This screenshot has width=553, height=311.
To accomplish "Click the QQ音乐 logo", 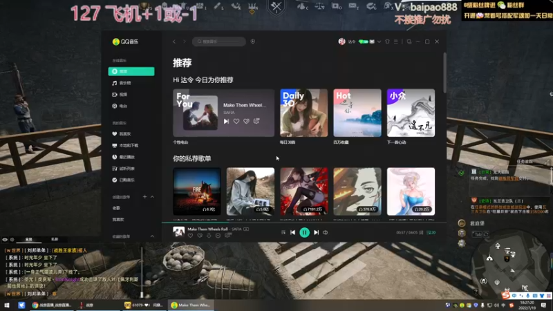I will [125, 41].
